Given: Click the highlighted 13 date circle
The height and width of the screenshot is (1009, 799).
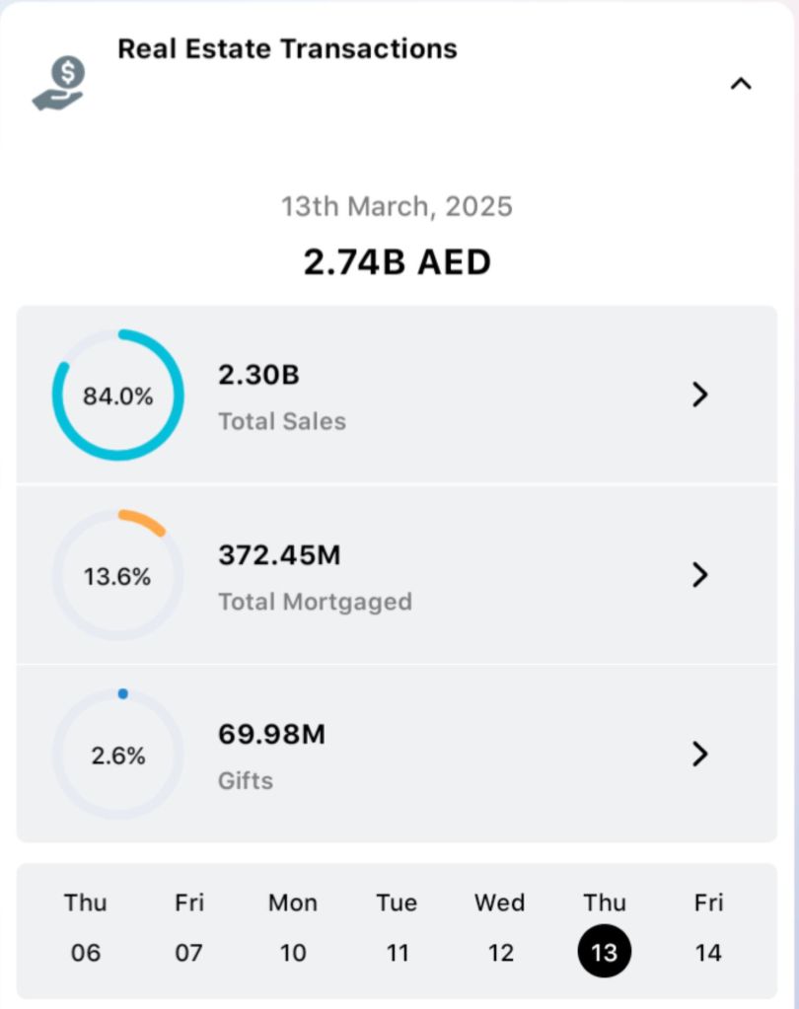Looking at the screenshot, I should [x=604, y=953].
